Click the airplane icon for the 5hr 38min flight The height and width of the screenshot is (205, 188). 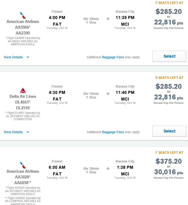coord(108,168)
